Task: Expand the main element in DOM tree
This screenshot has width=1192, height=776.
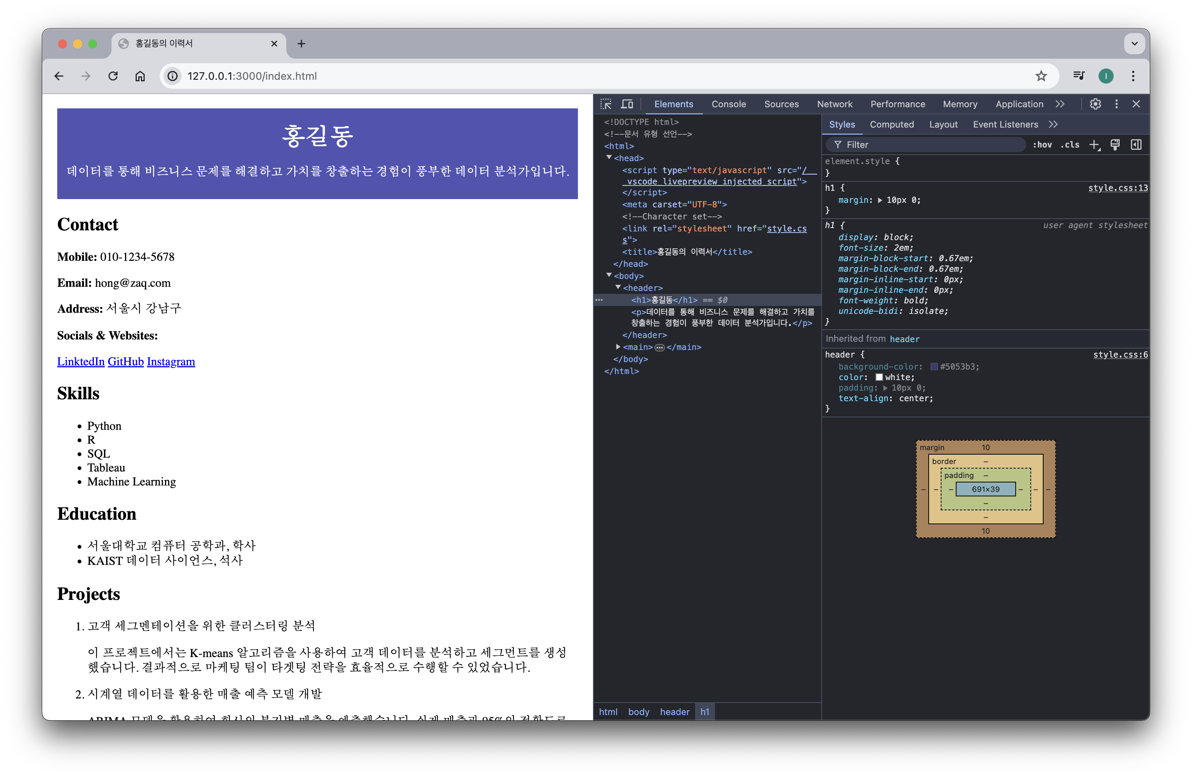Action: point(618,347)
